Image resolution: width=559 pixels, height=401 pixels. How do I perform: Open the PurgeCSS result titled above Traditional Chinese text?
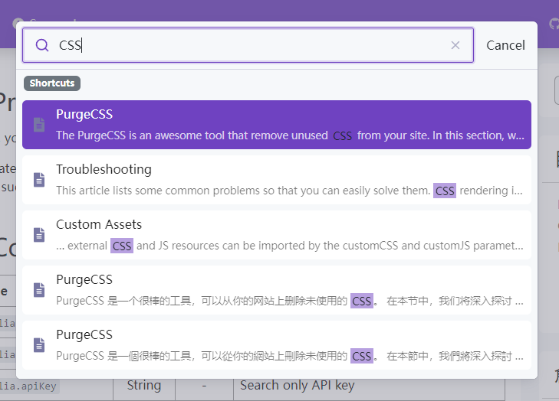pos(84,334)
